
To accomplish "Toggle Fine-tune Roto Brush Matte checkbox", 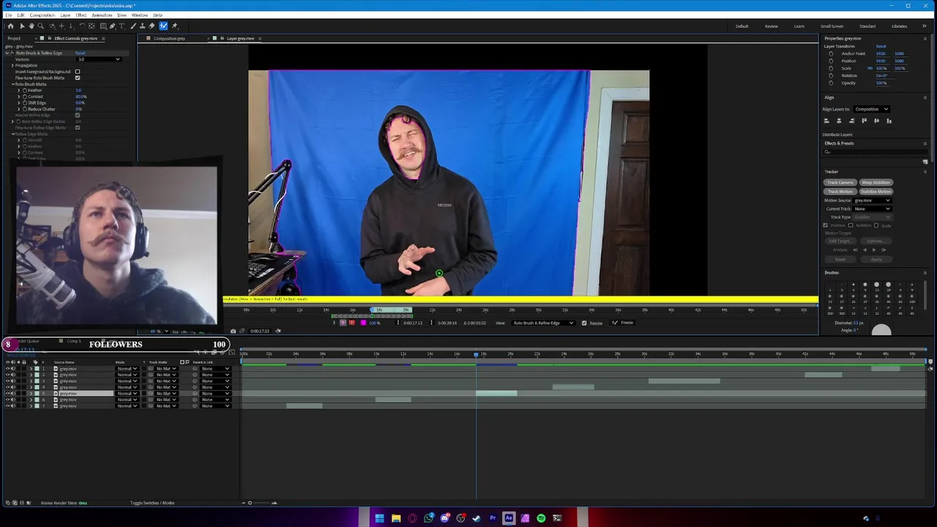I will [78, 78].
